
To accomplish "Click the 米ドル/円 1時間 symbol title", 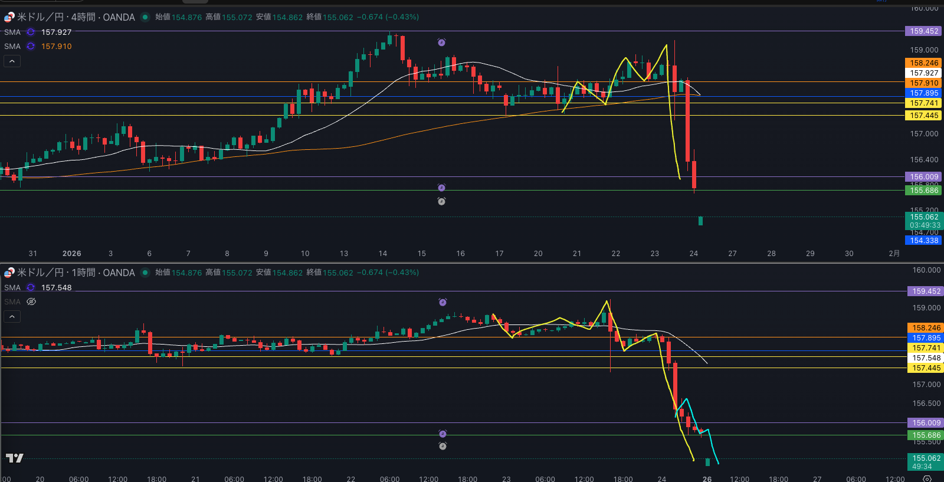I will tap(76, 273).
